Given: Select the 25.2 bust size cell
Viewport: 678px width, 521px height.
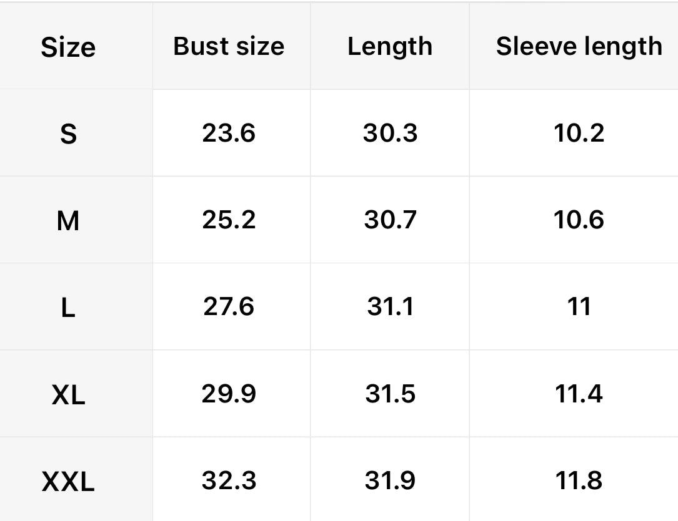Looking at the screenshot, I should tap(229, 220).
